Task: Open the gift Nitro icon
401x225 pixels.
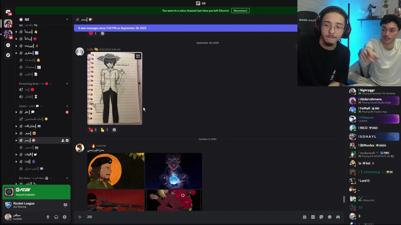Action: (x=305, y=217)
